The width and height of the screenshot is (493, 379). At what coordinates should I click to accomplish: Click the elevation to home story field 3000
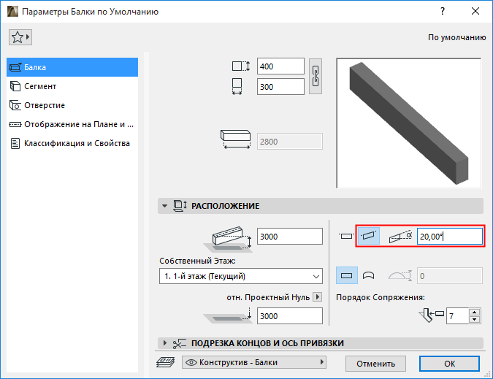289,237
